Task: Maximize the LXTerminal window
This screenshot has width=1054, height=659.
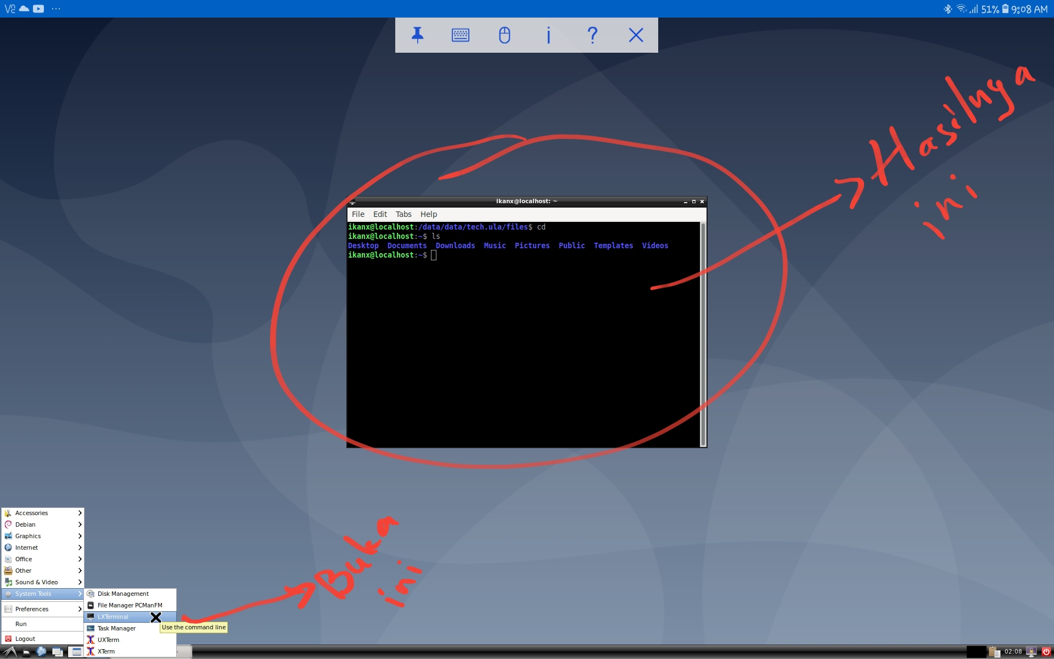Action: pos(694,202)
